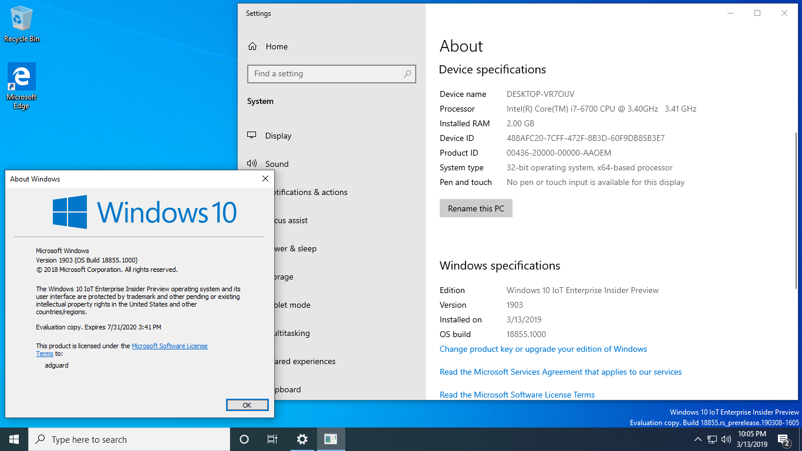Click the Rename this PC button
This screenshot has width=802, height=451.
tap(476, 208)
